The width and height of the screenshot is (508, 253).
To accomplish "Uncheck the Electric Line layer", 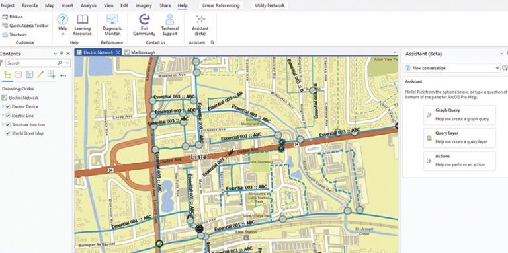I will (x=8, y=116).
